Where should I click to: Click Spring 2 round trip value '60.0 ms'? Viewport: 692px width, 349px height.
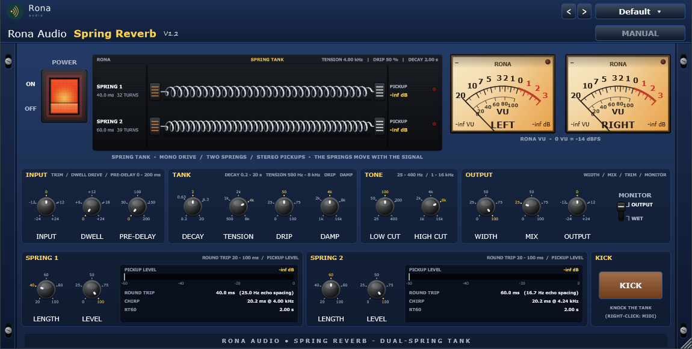coord(510,292)
